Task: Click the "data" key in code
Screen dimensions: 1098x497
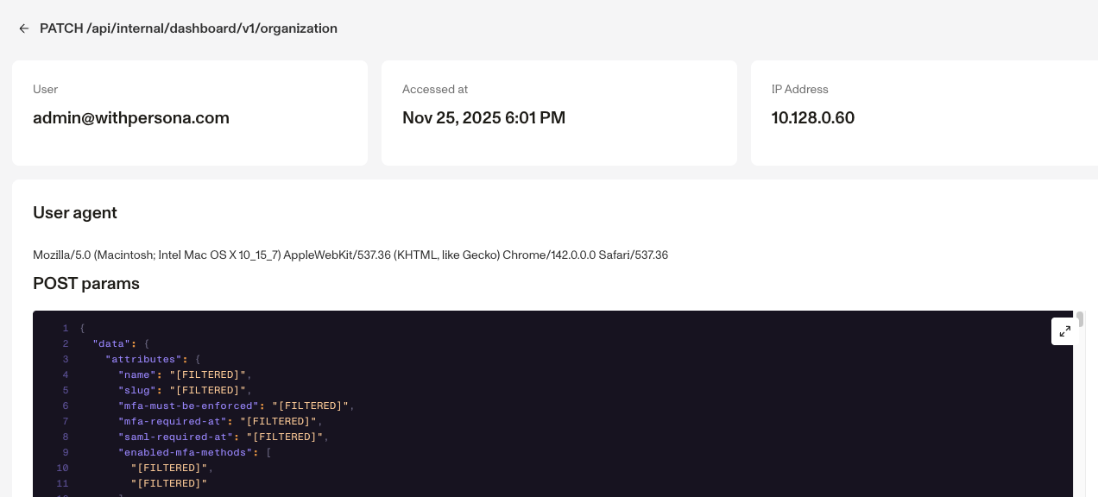Action: (x=111, y=344)
